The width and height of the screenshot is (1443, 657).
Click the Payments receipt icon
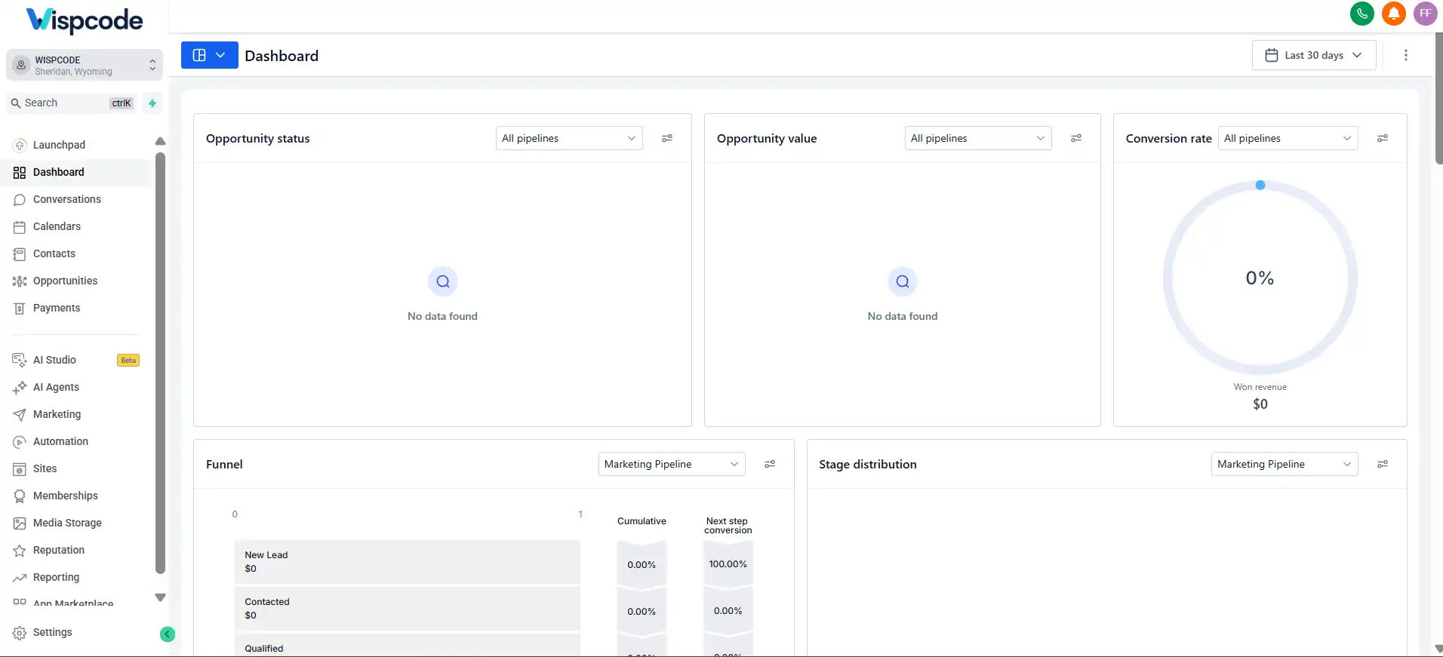pos(20,308)
